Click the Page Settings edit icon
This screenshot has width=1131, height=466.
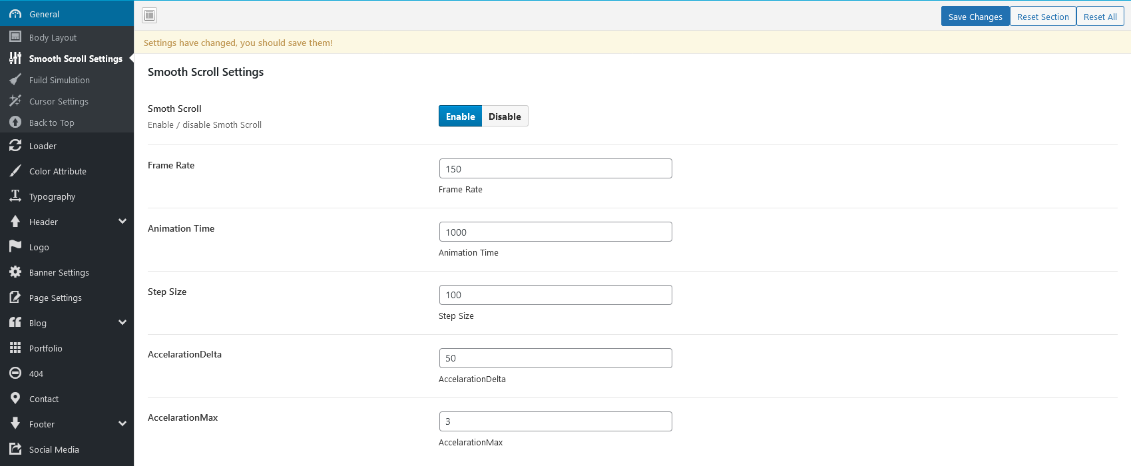coord(15,297)
